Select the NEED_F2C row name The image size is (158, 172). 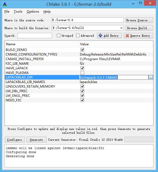(13, 100)
